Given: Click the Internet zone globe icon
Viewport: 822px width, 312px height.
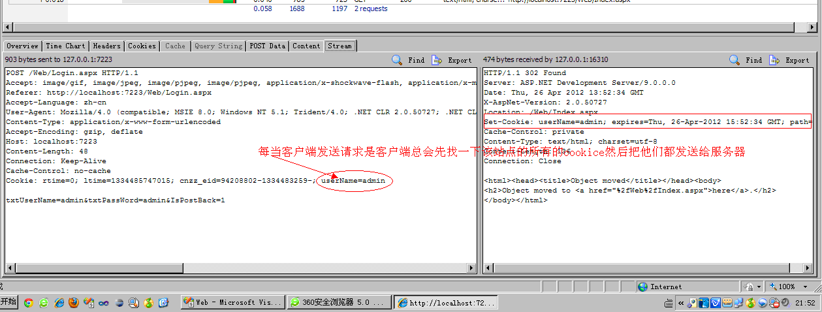Looking at the screenshot, I should 643,287.
